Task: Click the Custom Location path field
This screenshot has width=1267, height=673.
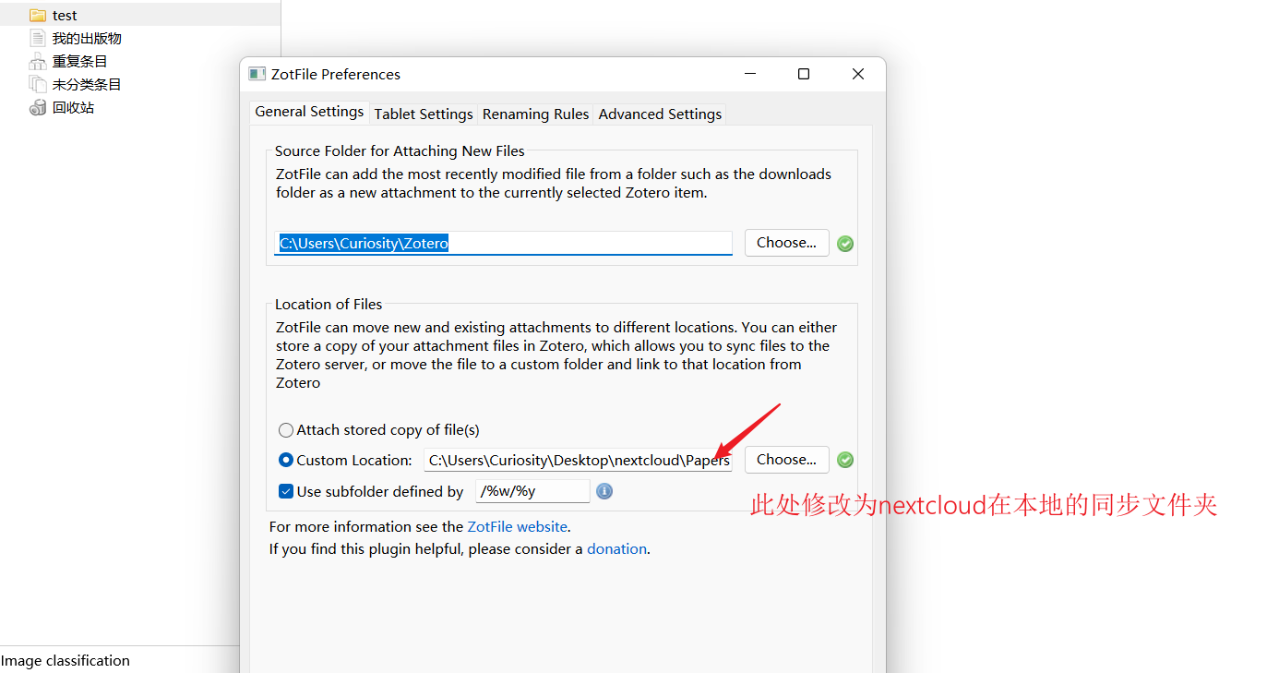Action: tap(579, 460)
